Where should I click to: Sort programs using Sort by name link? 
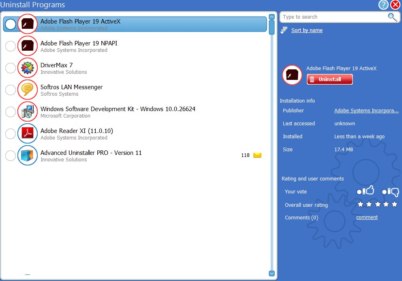pos(307,30)
